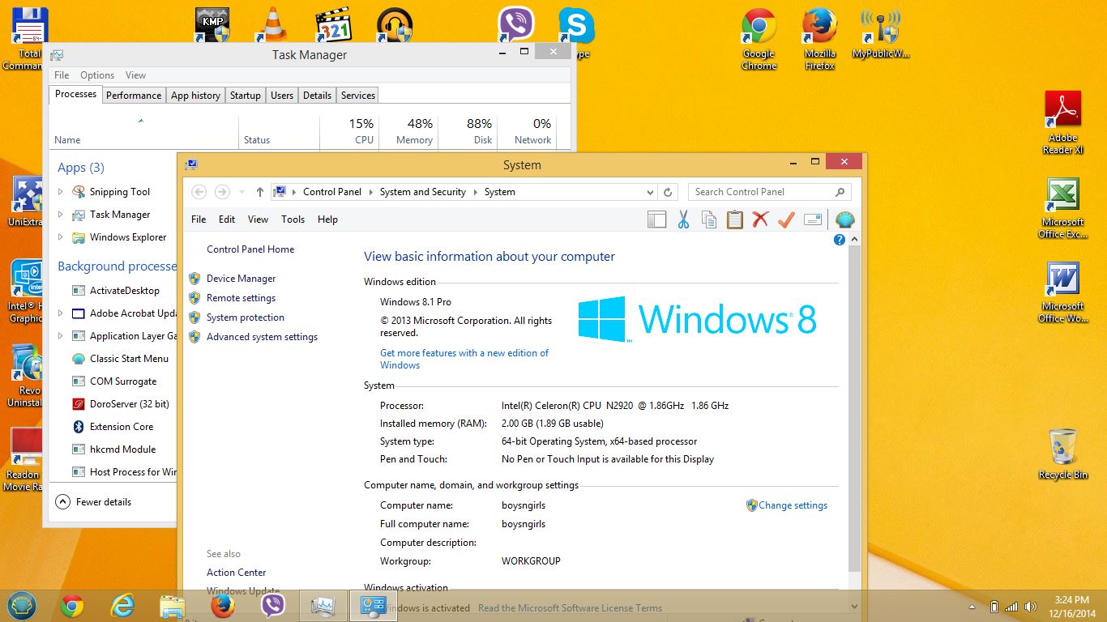The height and width of the screenshot is (622, 1107).
Task: Sort processes by the CPU column
Action: point(350,131)
